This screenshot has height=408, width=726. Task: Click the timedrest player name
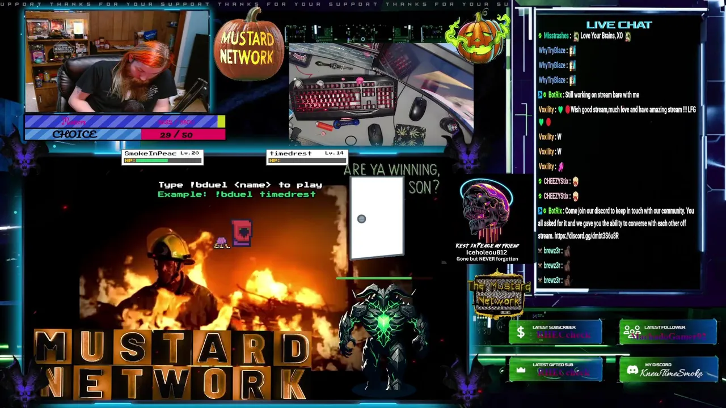click(x=290, y=154)
